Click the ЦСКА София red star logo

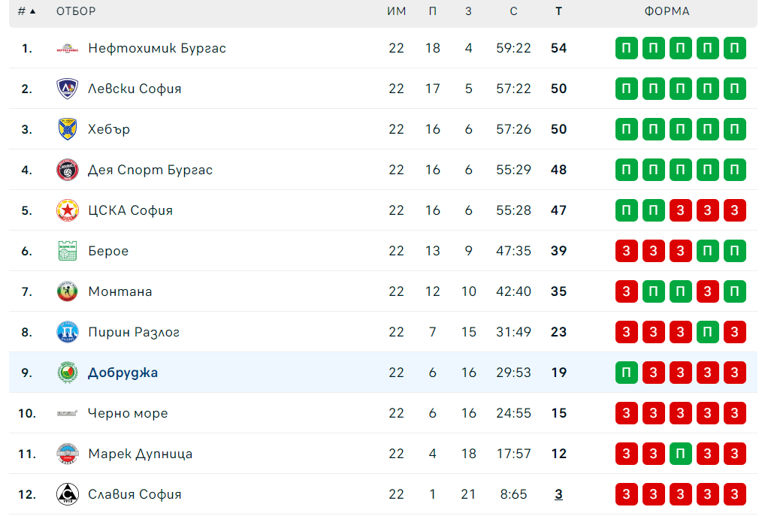[x=68, y=210]
